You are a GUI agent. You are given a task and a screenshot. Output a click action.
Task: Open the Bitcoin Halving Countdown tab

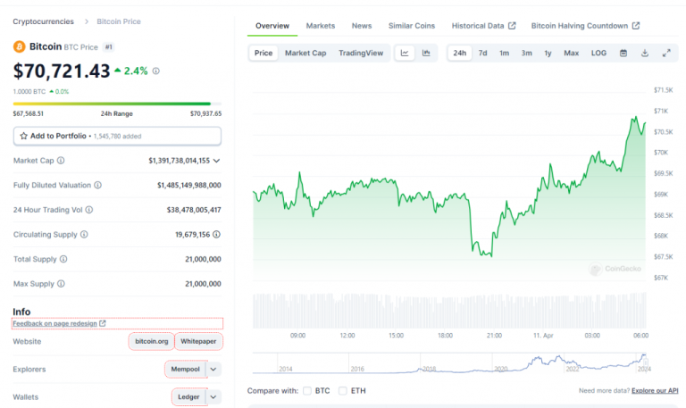click(x=585, y=26)
